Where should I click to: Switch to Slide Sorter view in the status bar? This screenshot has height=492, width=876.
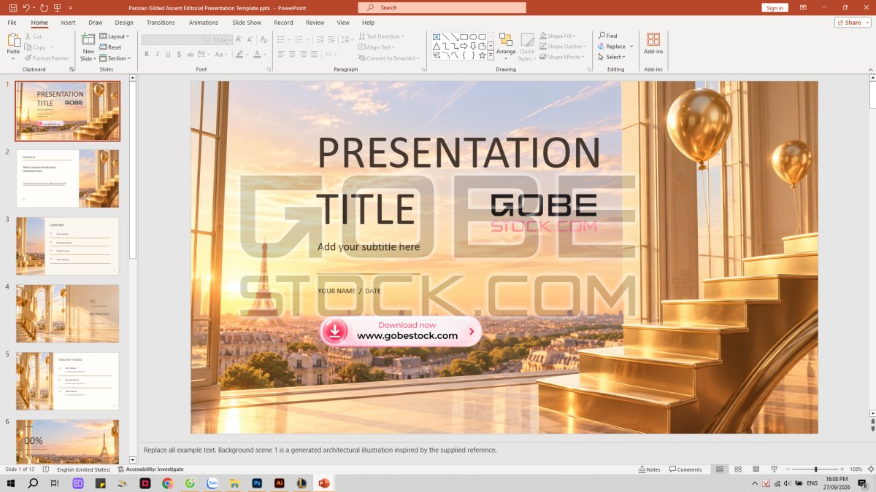point(738,469)
